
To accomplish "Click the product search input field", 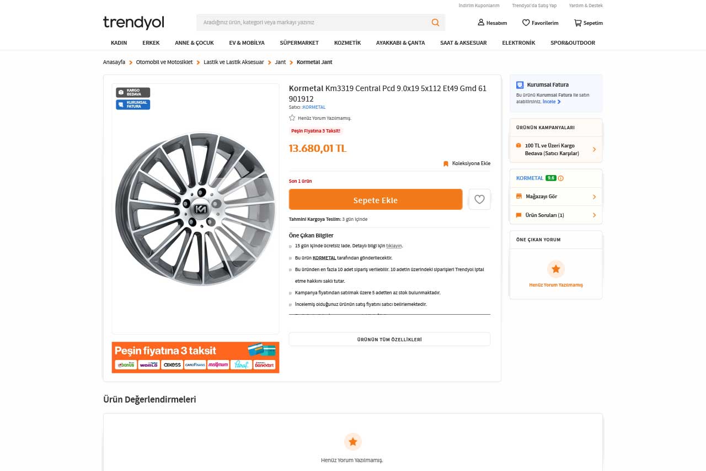I will (314, 23).
